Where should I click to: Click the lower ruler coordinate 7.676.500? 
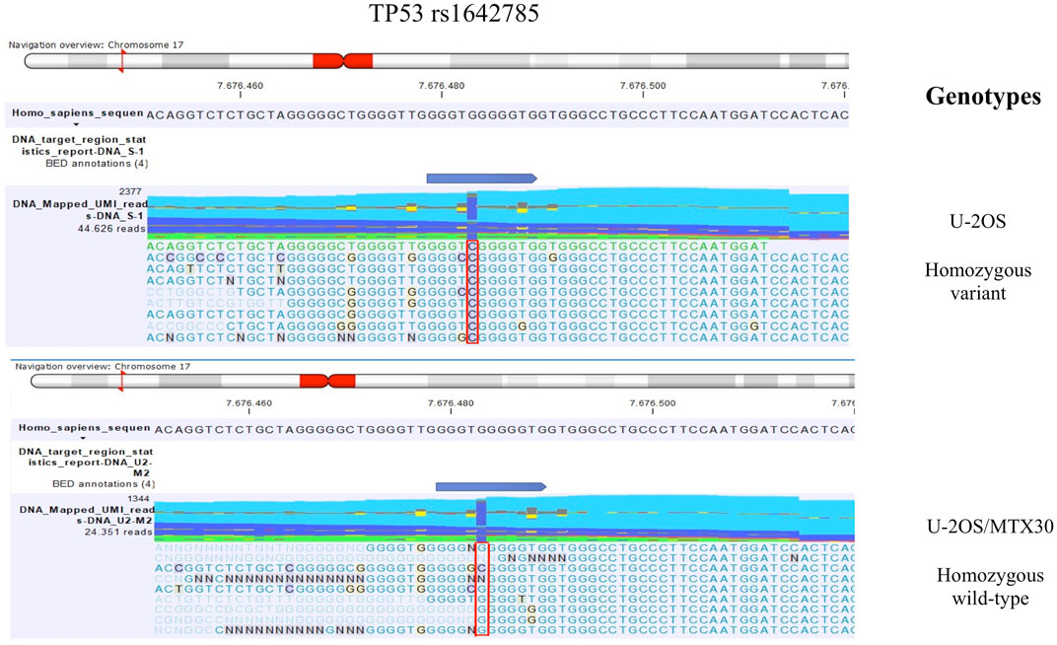652,403
